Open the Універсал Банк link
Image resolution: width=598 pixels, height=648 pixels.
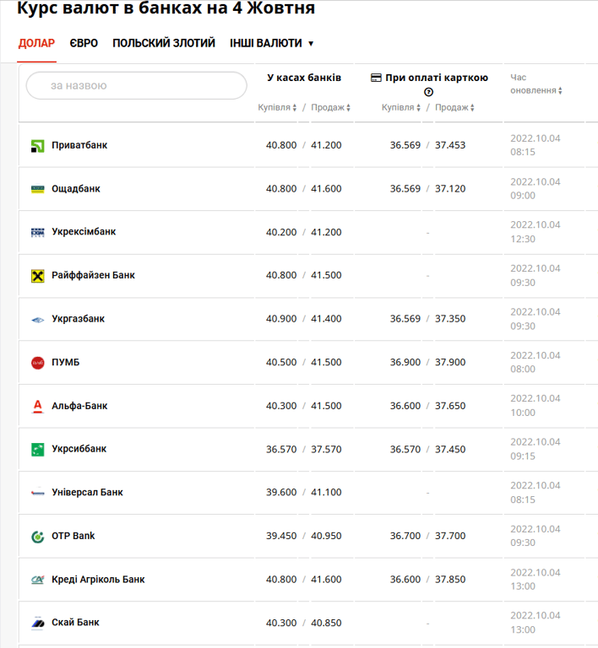click(87, 493)
